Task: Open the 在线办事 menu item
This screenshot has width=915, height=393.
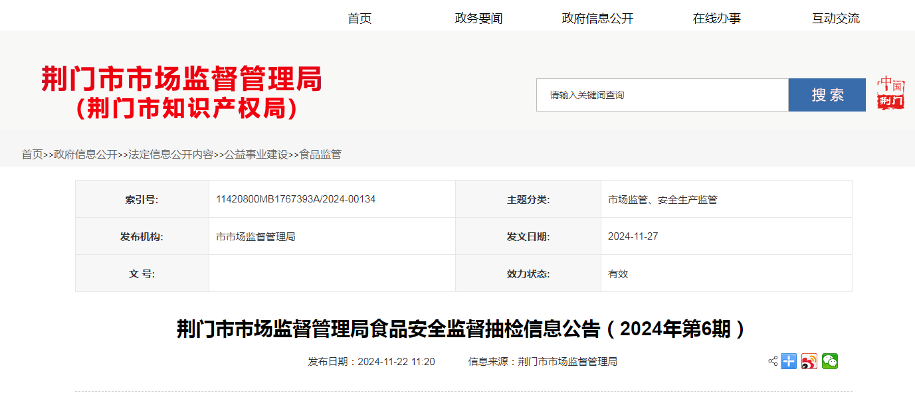Action: (716, 19)
